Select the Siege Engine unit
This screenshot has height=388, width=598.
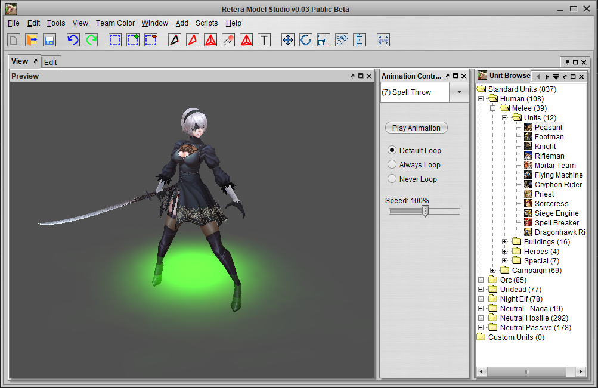(556, 213)
